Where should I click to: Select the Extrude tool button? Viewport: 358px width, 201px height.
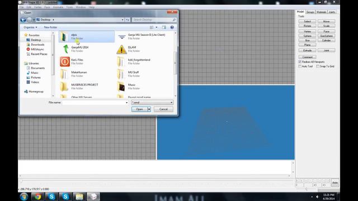[x=307, y=50]
